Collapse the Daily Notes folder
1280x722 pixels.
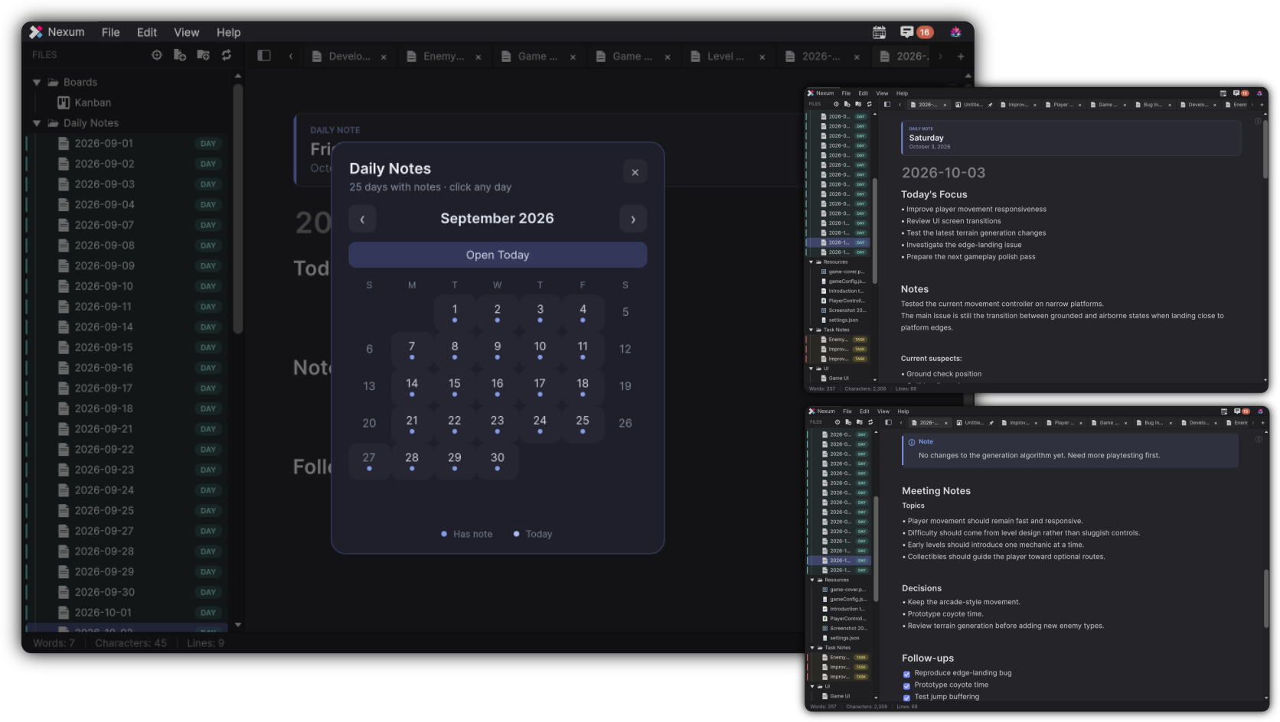point(37,123)
